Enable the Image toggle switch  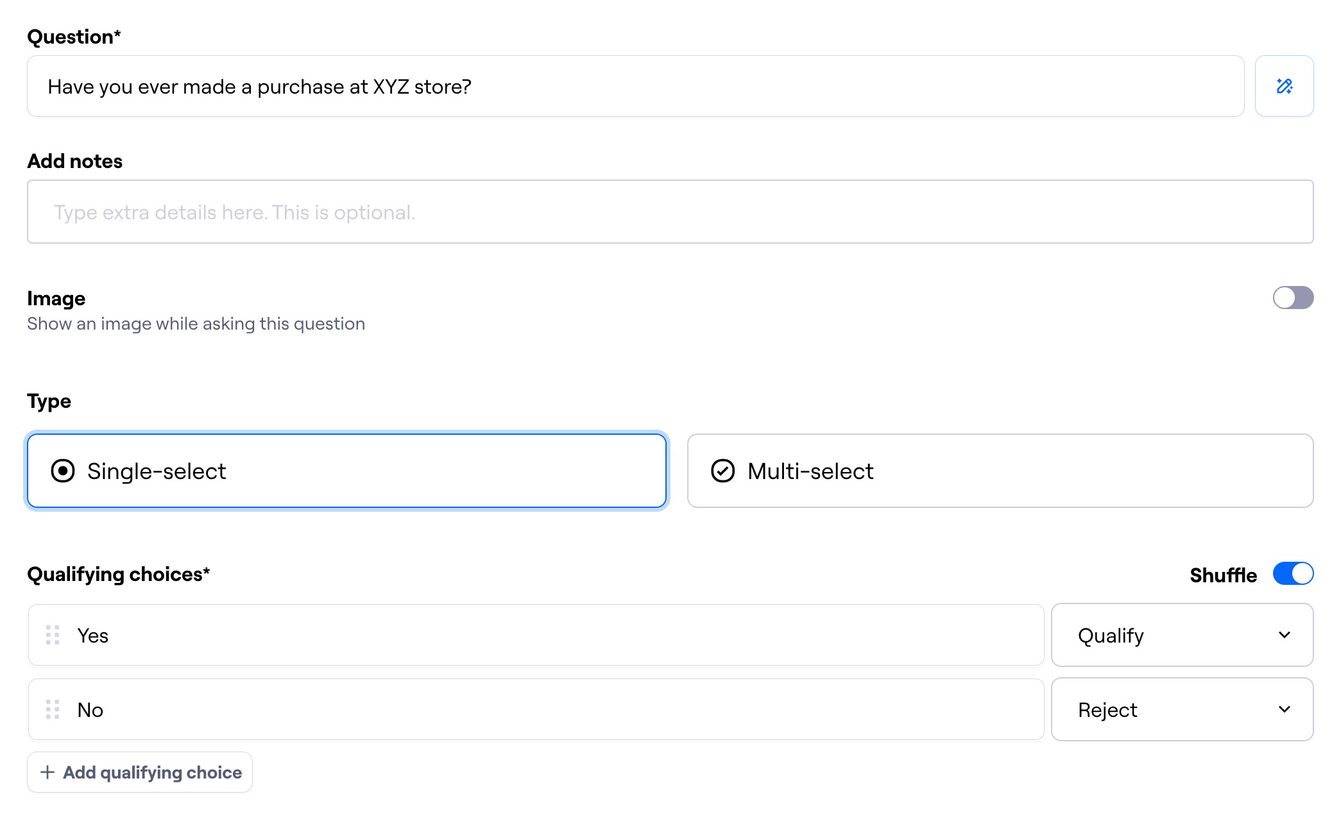[x=1293, y=298]
